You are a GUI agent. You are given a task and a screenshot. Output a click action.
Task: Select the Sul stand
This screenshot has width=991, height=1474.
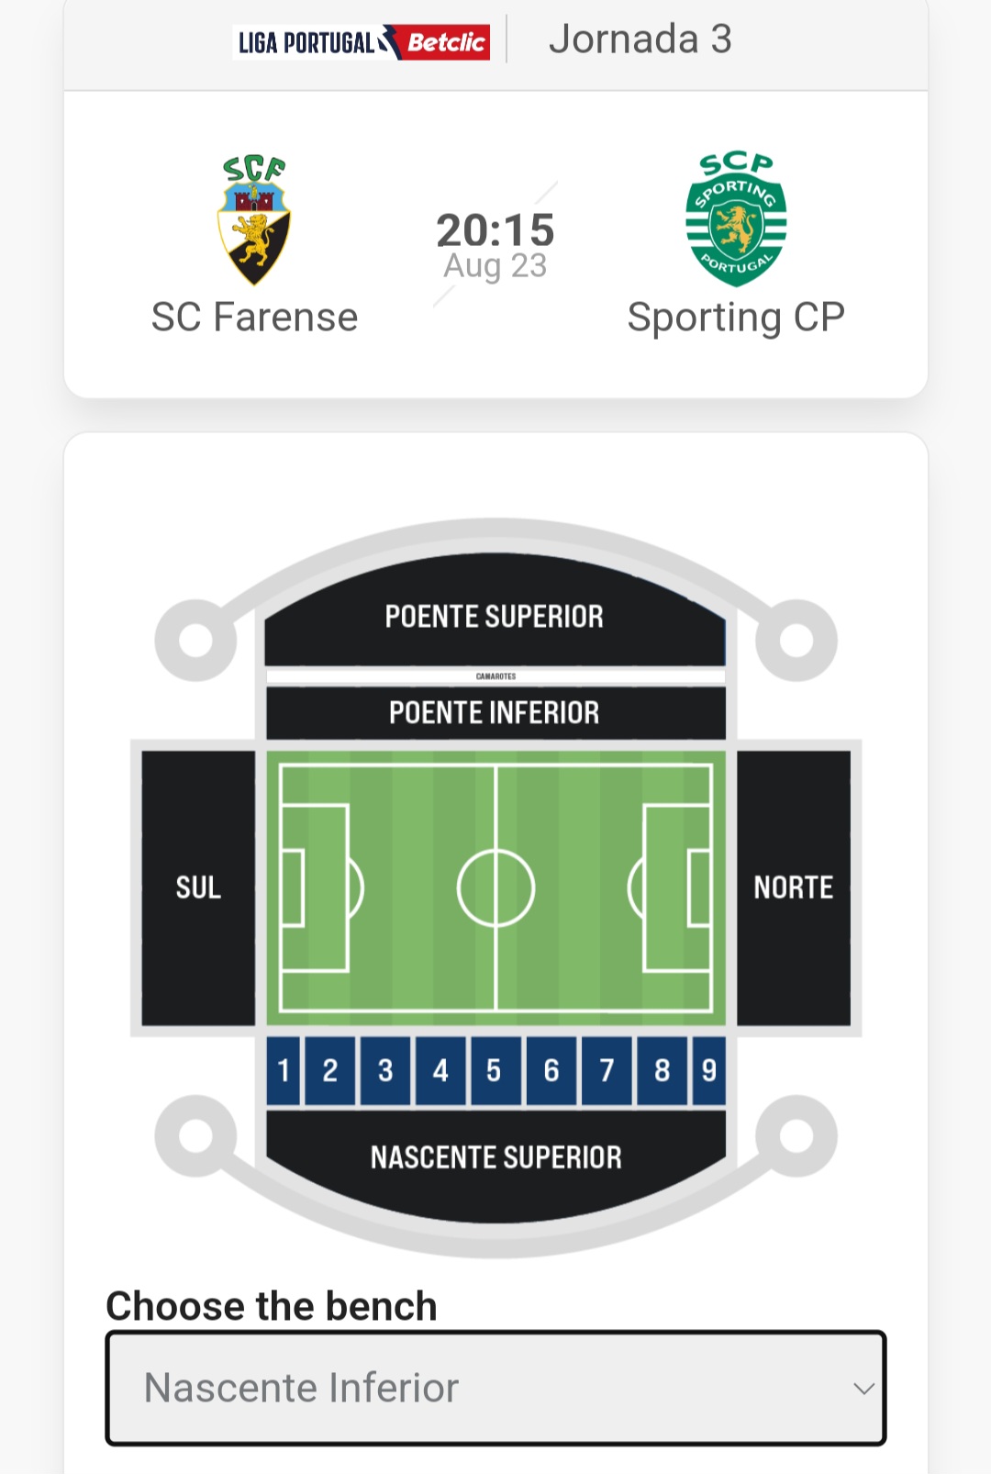pyautogui.click(x=198, y=888)
